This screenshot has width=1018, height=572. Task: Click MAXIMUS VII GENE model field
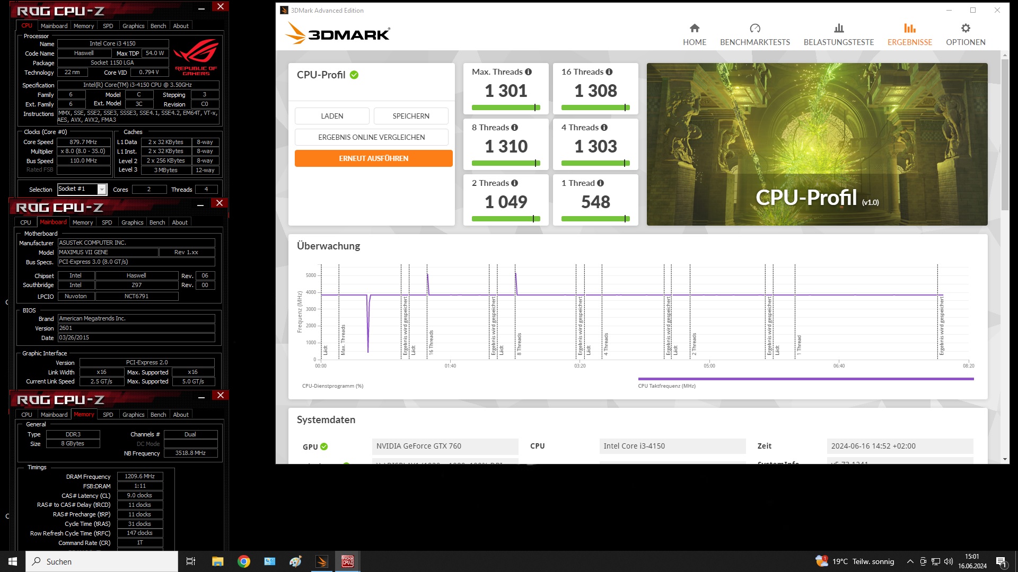(107, 253)
